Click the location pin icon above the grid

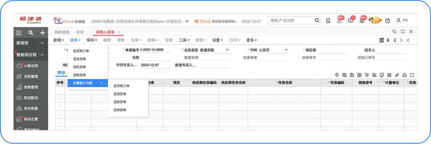pyautogui.click(x=337, y=75)
